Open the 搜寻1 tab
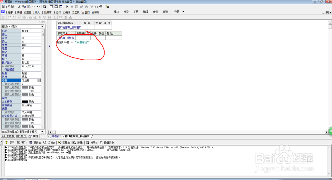 [x=78, y=143]
